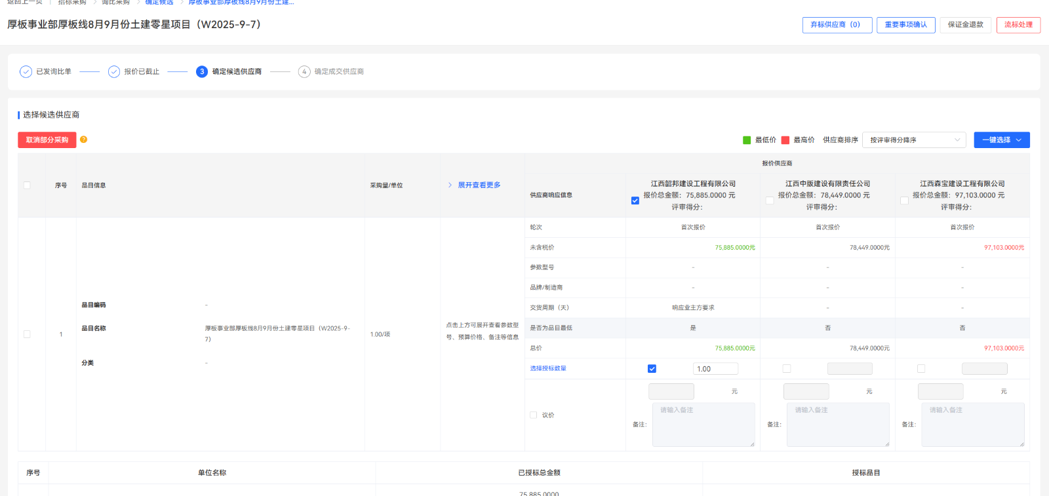Click the orange help icon beside 取消部分采购
The width and height of the screenshot is (1049, 496).
point(83,140)
